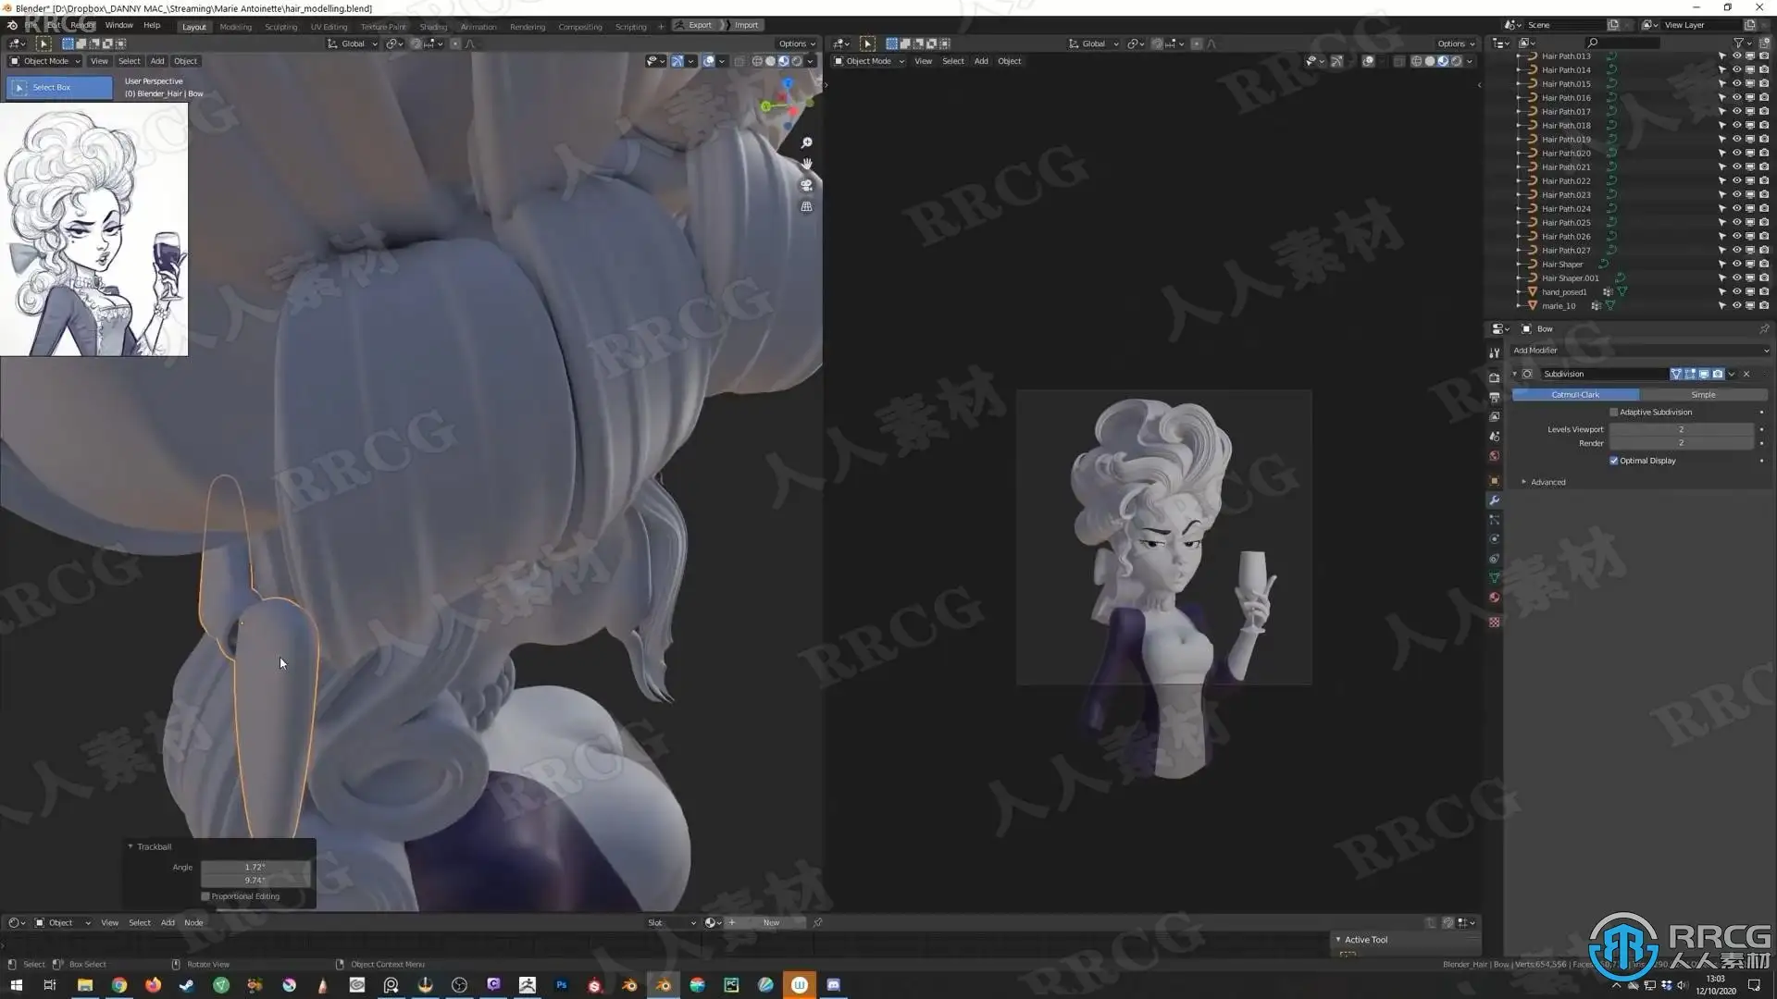Open the Output properties tab

[x=1494, y=397]
